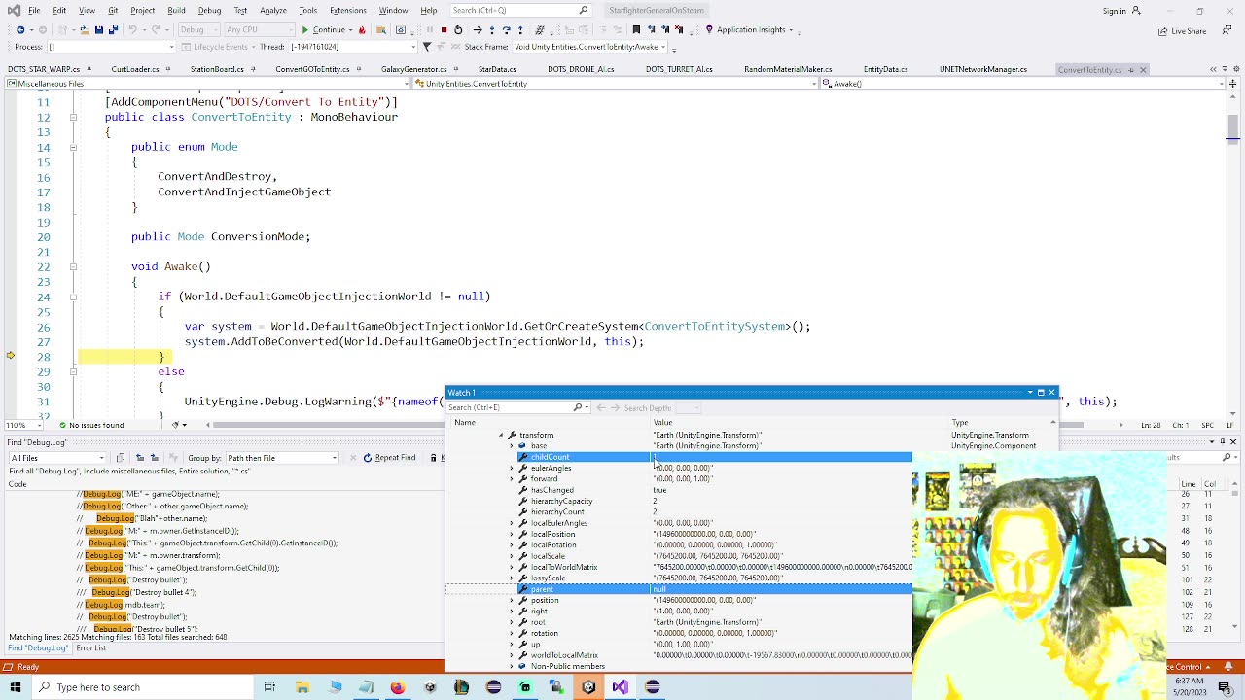The height and width of the screenshot is (700, 1245).
Task: Click the Step Into icon
Action: pos(491,30)
